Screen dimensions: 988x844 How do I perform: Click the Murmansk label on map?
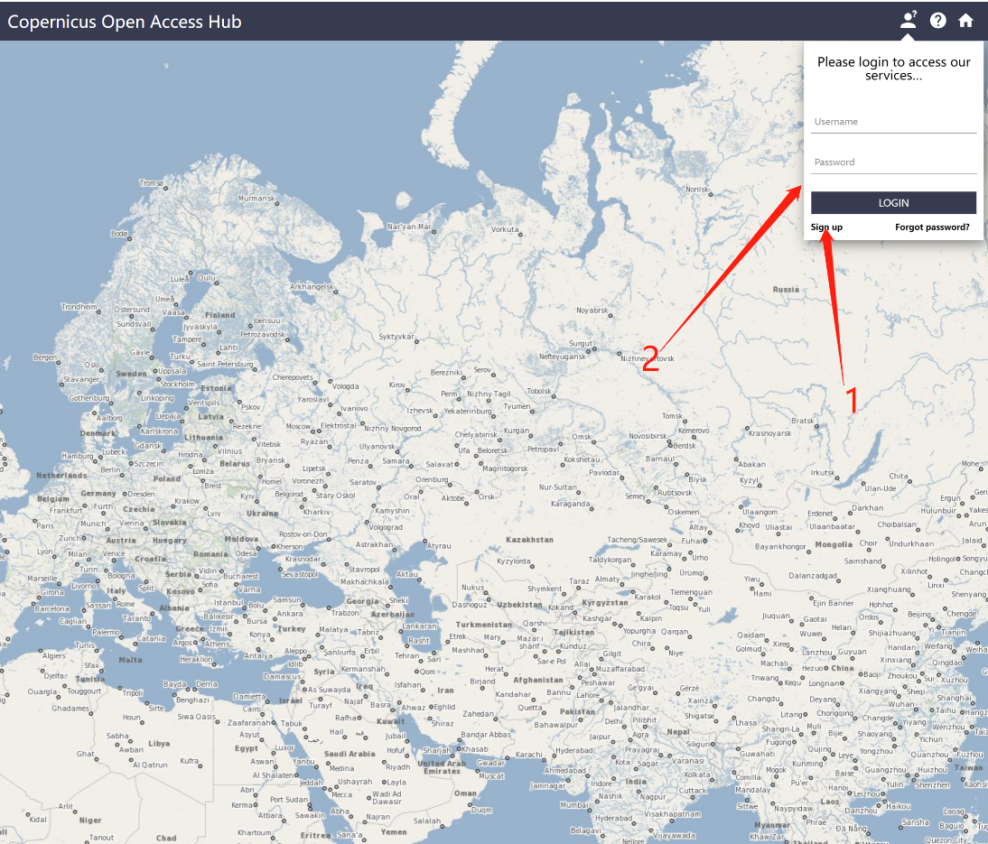256,199
